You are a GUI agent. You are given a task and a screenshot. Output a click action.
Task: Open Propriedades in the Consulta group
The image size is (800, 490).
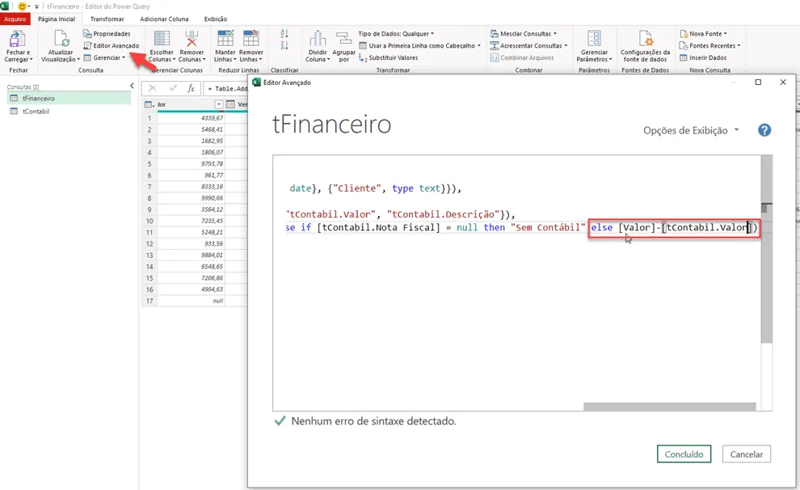107,34
